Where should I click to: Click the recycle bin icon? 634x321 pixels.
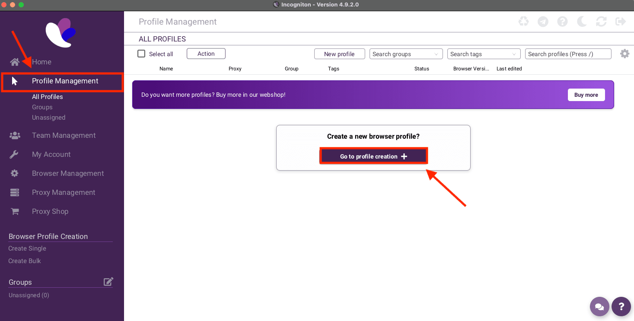[x=523, y=21]
